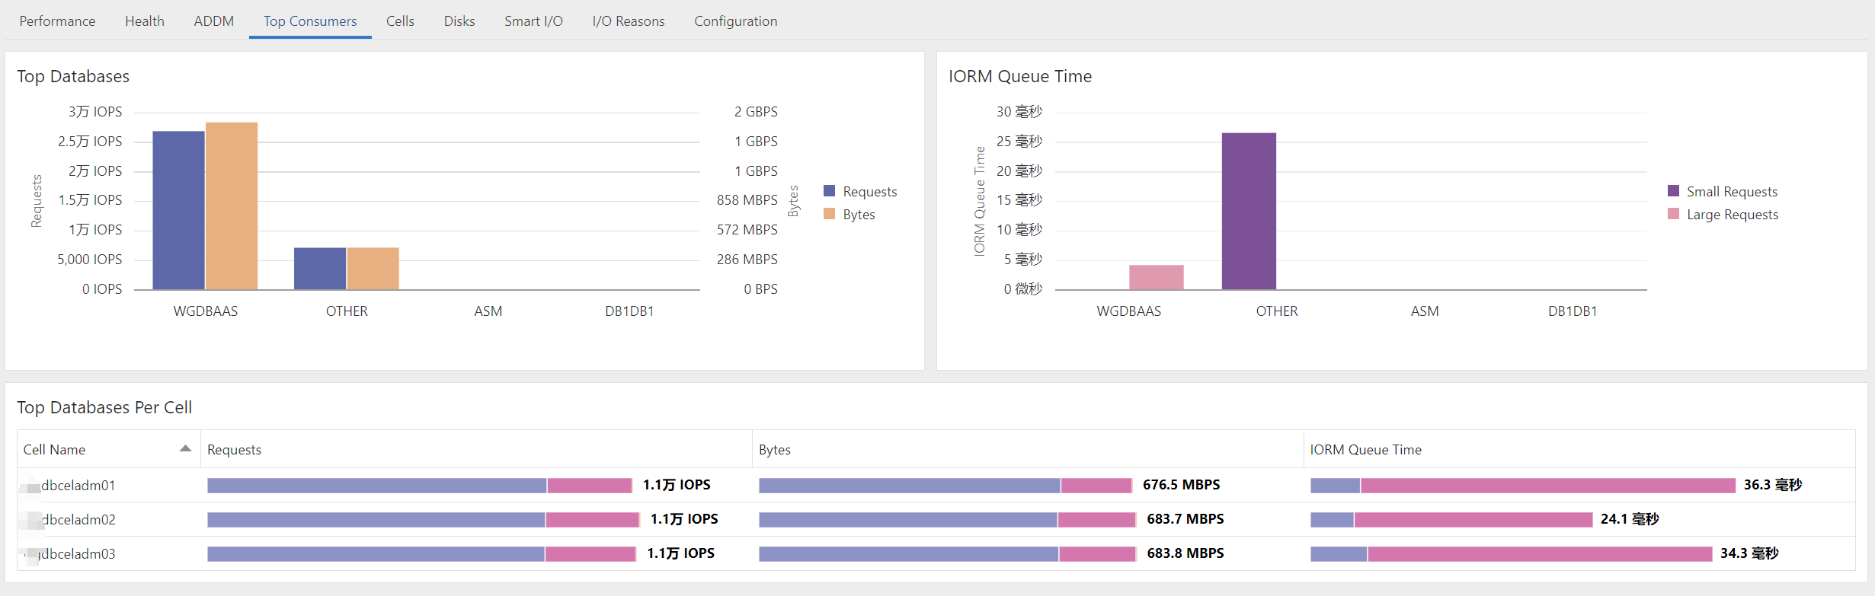The width and height of the screenshot is (1875, 596).
Task: Click the WGDBAAS label in IORM Queue Time chart
Action: [1128, 311]
